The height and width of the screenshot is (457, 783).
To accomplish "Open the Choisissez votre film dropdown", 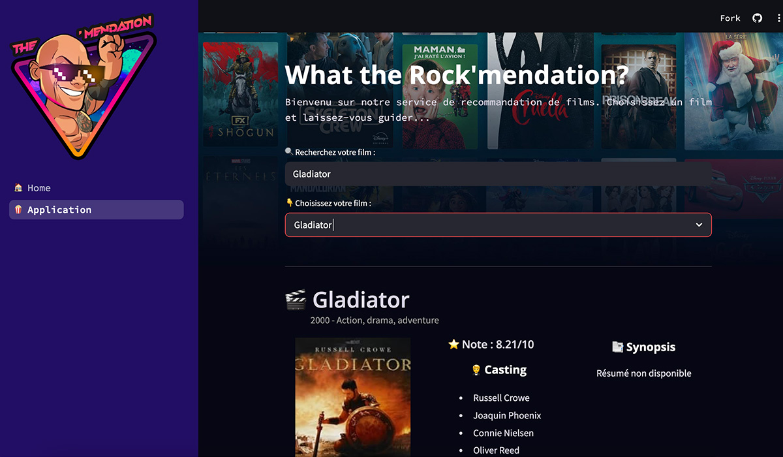I will [498, 225].
